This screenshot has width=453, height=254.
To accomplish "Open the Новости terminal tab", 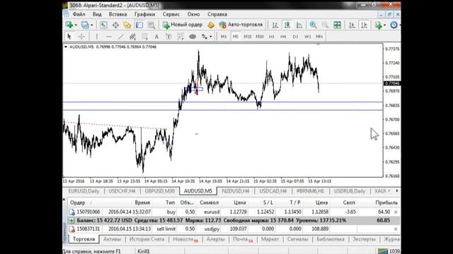I will (185, 239).
